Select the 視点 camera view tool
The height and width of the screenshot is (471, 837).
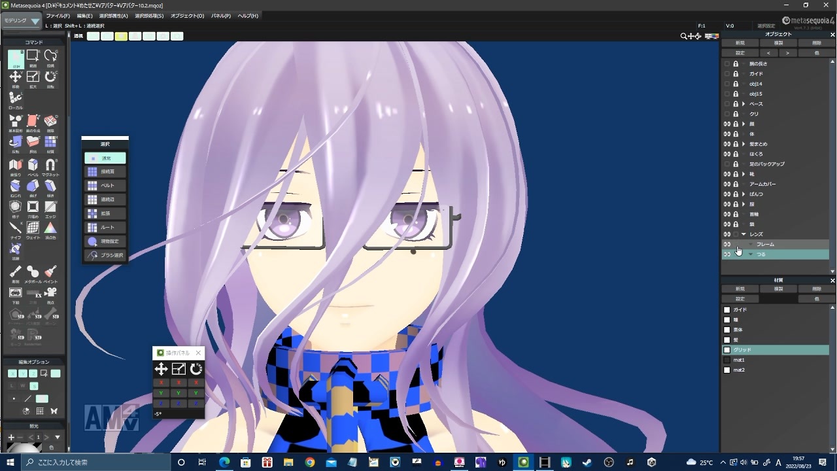tap(50, 295)
